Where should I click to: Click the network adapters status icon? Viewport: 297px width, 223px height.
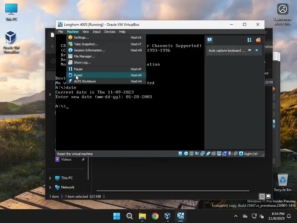[202, 154]
